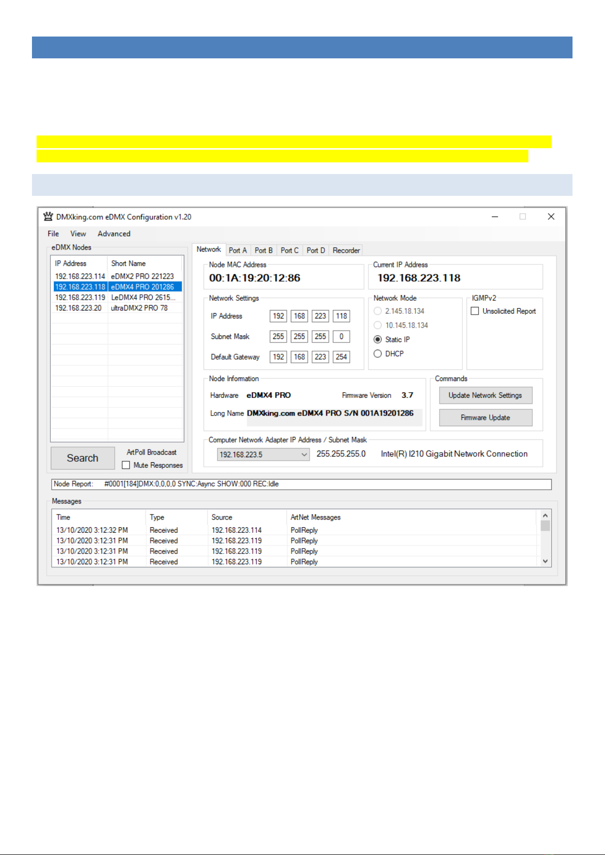Click the Messages scrollbar down arrow
The width and height of the screenshot is (605, 855).
point(546,561)
